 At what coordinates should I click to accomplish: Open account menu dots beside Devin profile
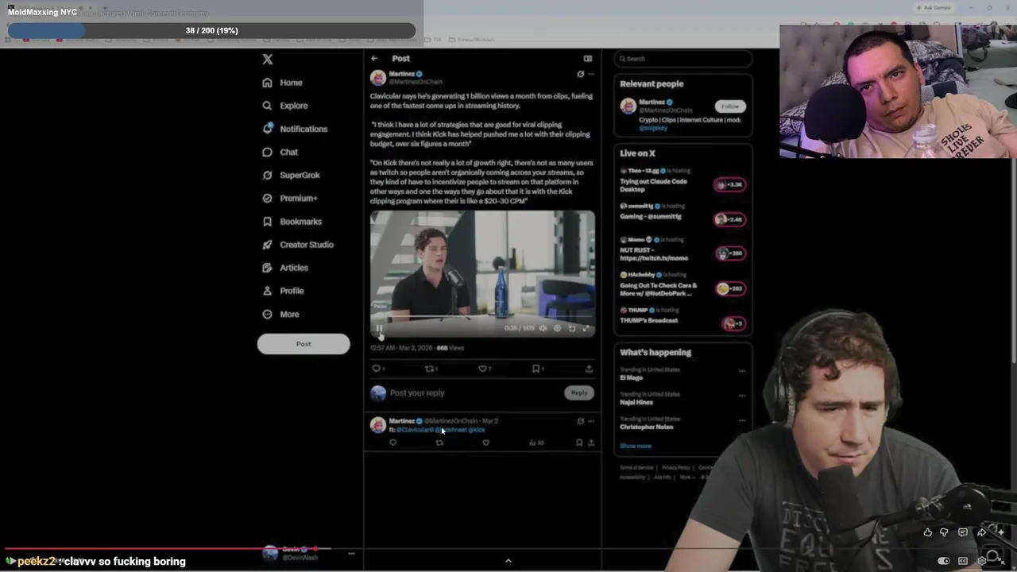click(x=351, y=554)
